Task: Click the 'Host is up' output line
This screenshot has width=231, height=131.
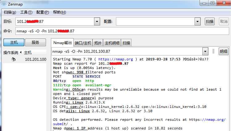Action: (84, 68)
